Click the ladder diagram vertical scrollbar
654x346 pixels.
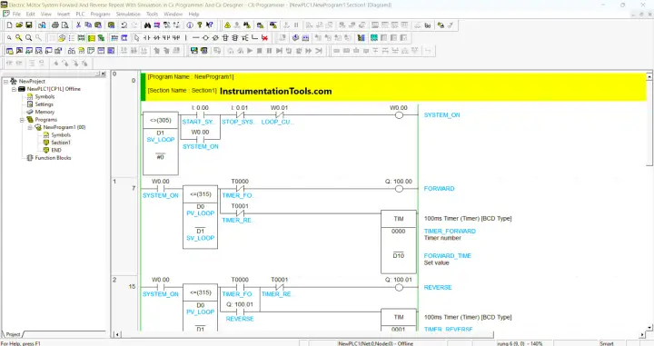[x=649, y=203]
